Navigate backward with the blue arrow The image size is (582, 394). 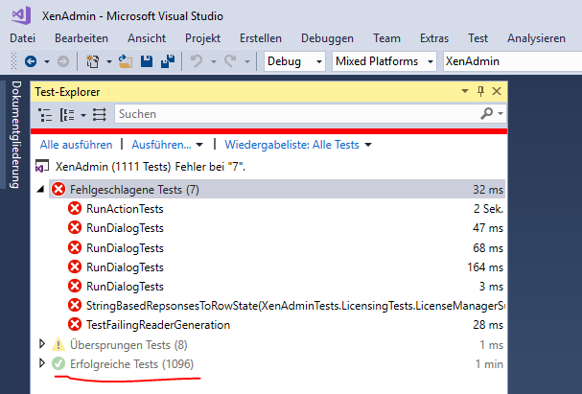pyautogui.click(x=31, y=61)
